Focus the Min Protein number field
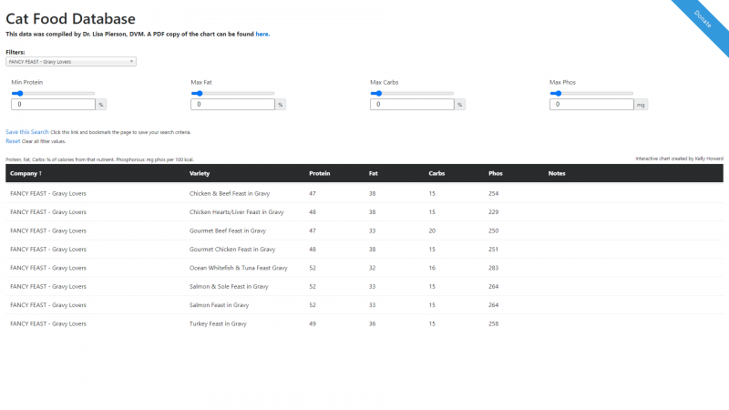The image size is (729, 410). pyautogui.click(x=54, y=105)
